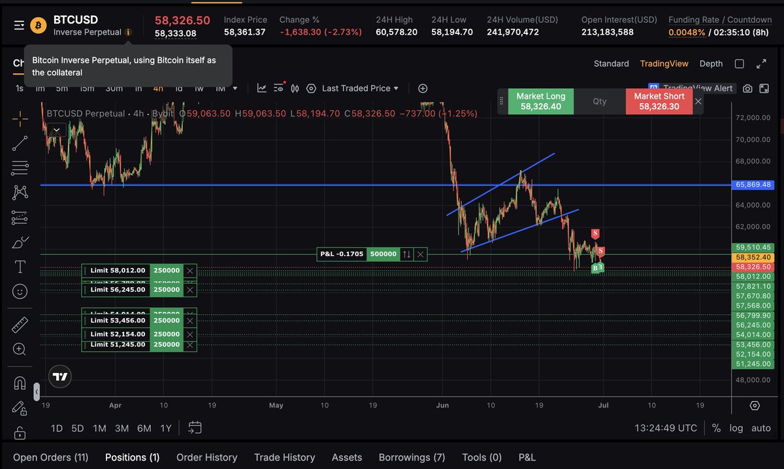Open the emoji icons tool
784x469 pixels.
coord(20,291)
